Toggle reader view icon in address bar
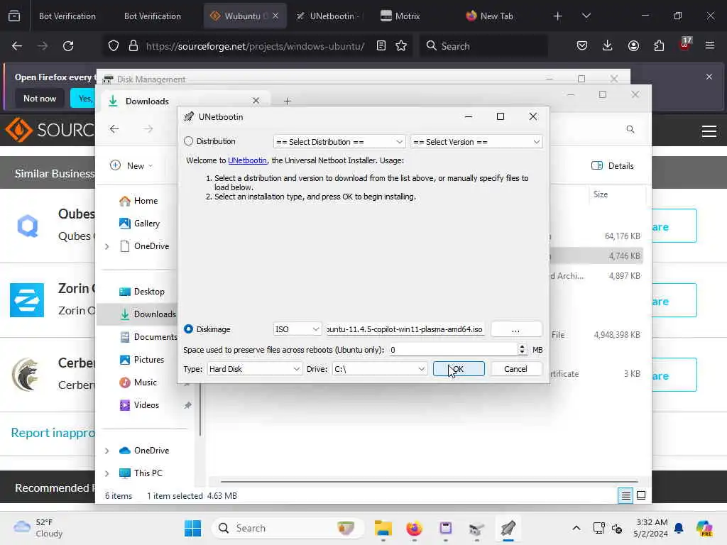This screenshot has width=727, height=545. pos(381,46)
